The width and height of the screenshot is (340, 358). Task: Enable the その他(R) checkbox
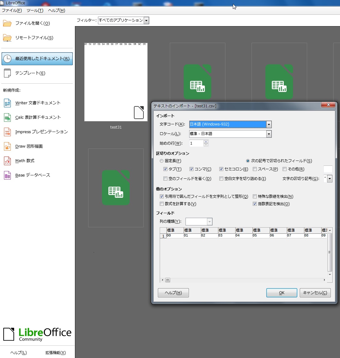(285, 169)
